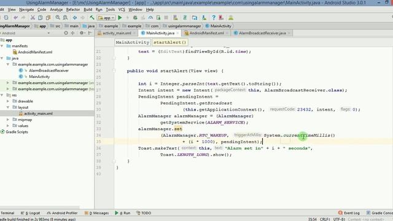Click the hide project panel icon
The height and width of the screenshot is (221, 393).
(90, 33)
